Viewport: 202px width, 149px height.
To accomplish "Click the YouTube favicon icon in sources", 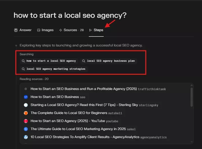I will (26, 121).
